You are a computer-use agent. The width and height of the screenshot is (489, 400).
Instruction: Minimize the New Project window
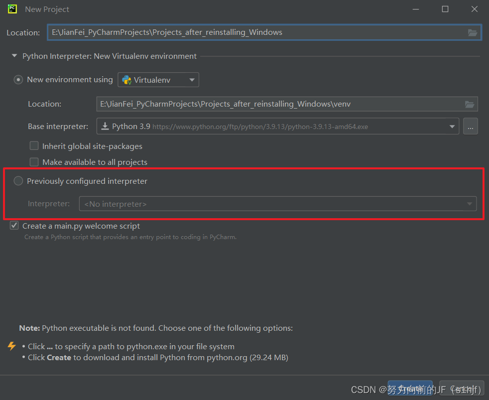pyautogui.click(x=416, y=9)
